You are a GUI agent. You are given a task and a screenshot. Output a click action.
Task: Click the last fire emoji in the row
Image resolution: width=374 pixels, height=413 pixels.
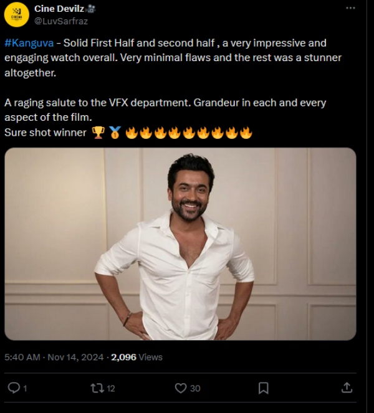pyautogui.click(x=246, y=133)
